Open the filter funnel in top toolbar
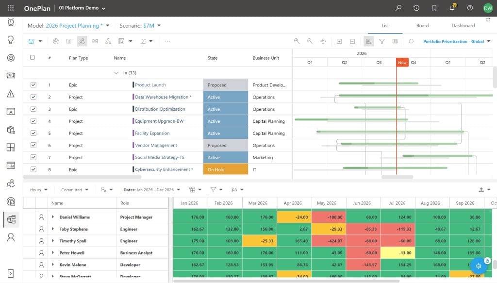Viewport: 497px width, 283px height. click(381, 41)
